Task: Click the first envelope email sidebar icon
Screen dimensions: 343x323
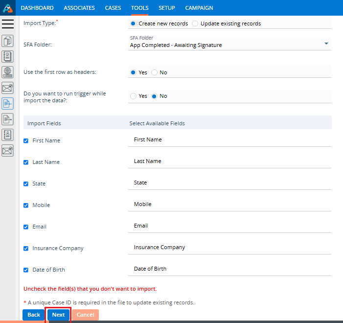Action: (8, 88)
